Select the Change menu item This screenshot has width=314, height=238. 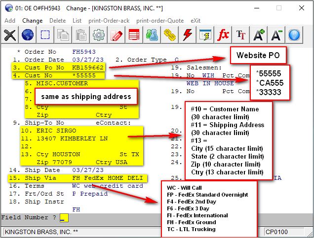coord(32,21)
